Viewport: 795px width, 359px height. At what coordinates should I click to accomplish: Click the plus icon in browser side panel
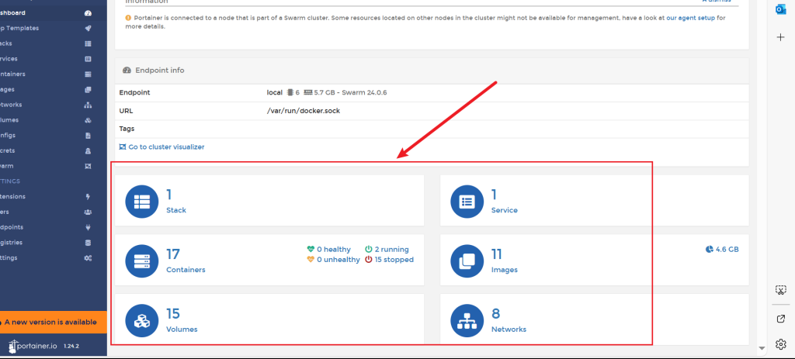pyautogui.click(x=781, y=37)
